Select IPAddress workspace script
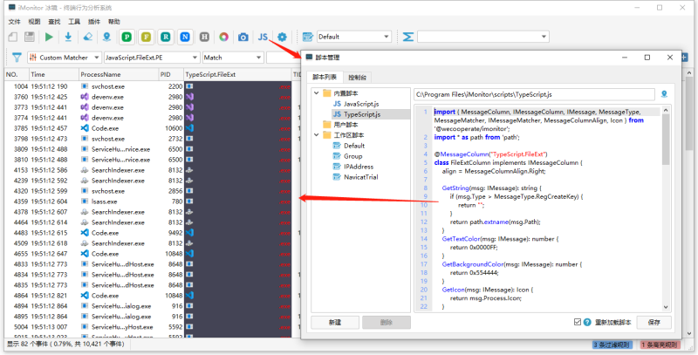Screen dimensions: 698x355 (359, 167)
